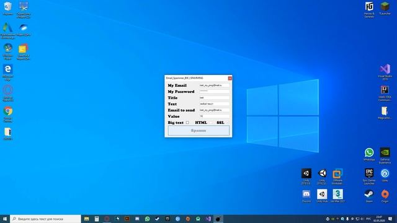The height and width of the screenshot is (223, 397).
Task: Open File Explorer in the taskbar
Action: pyautogui.click(x=87, y=219)
